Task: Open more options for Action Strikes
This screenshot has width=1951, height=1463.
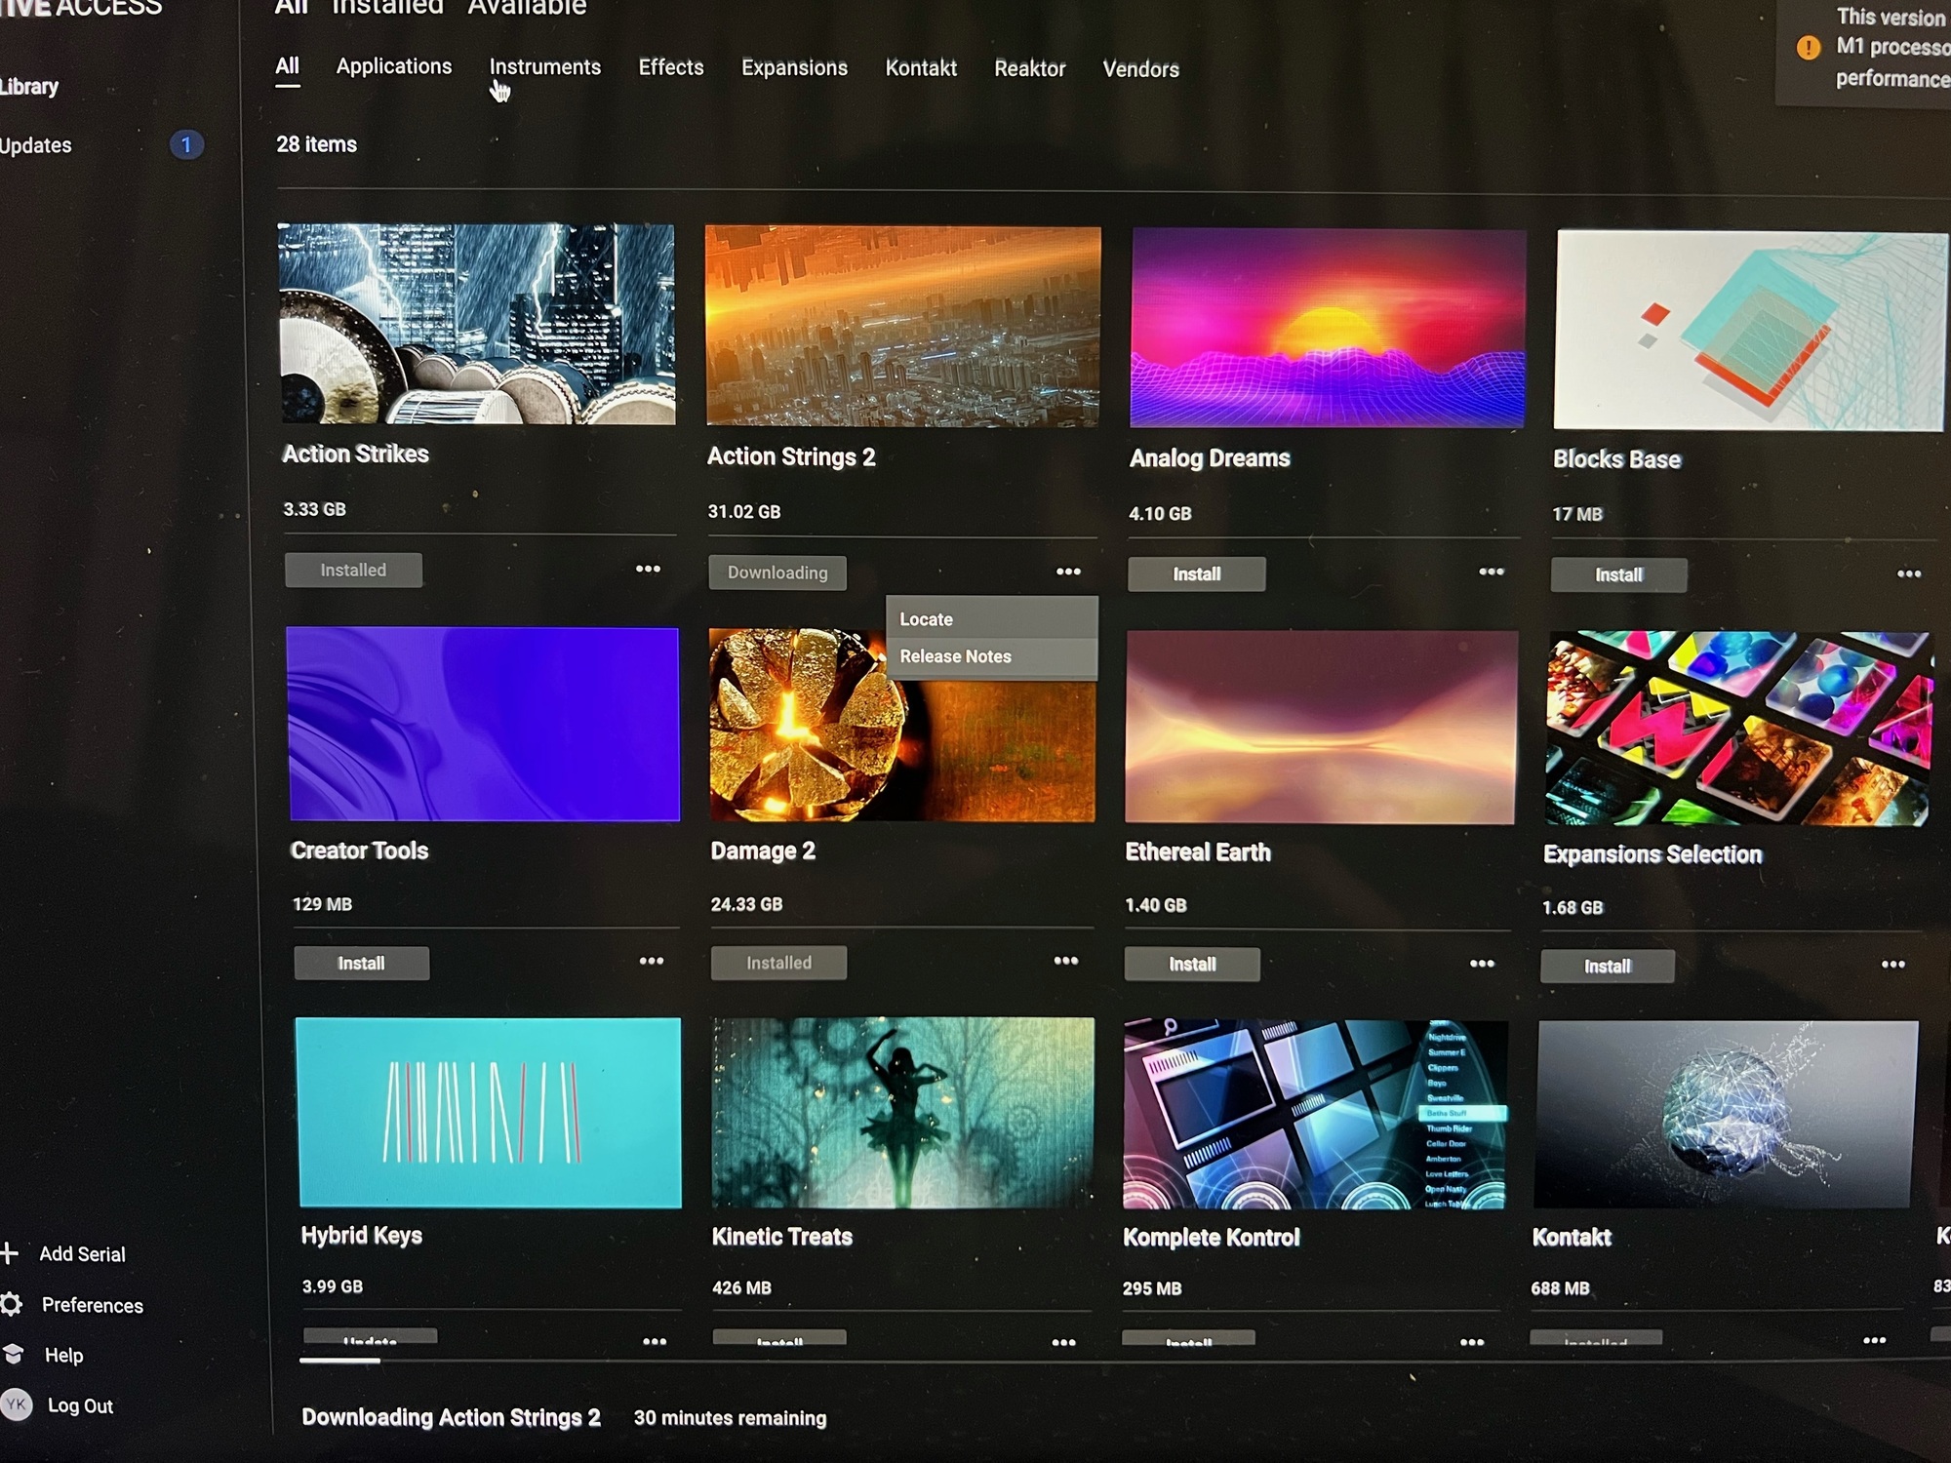Action: tap(648, 569)
